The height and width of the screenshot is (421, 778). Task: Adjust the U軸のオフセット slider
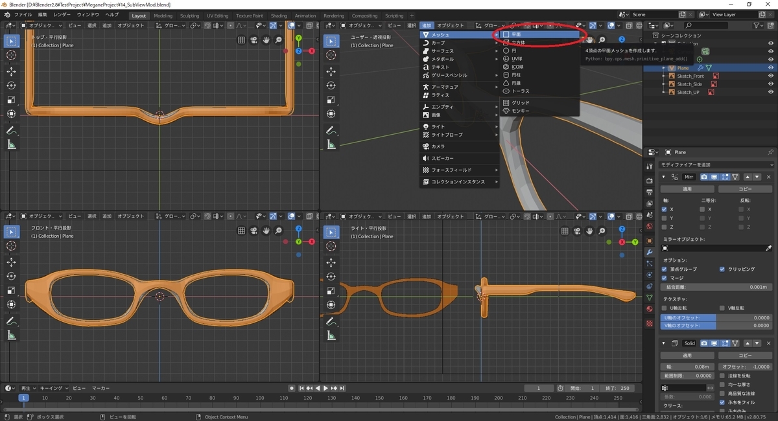tap(716, 317)
